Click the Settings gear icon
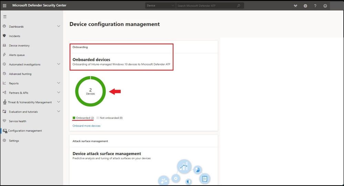The width and height of the screenshot is (344, 186). [x=4, y=140]
